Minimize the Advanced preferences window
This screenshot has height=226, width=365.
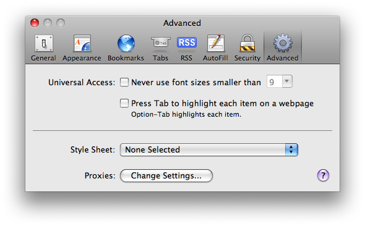[48, 23]
